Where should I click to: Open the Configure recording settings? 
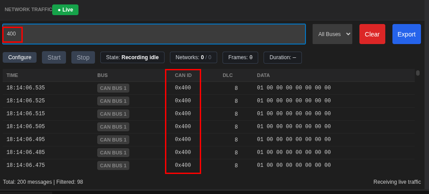click(20, 57)
